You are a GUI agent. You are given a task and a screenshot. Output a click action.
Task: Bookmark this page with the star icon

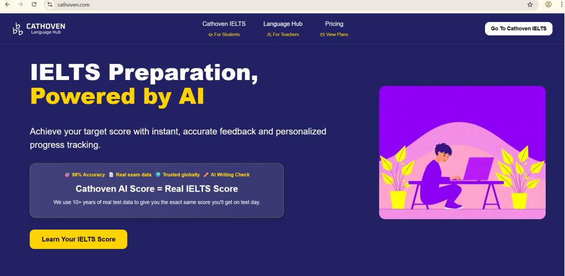pos(530,4)
